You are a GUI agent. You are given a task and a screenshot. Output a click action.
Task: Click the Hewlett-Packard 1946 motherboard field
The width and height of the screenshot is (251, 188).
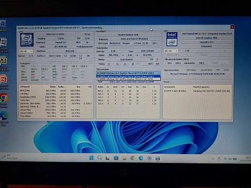pos(128,35)
